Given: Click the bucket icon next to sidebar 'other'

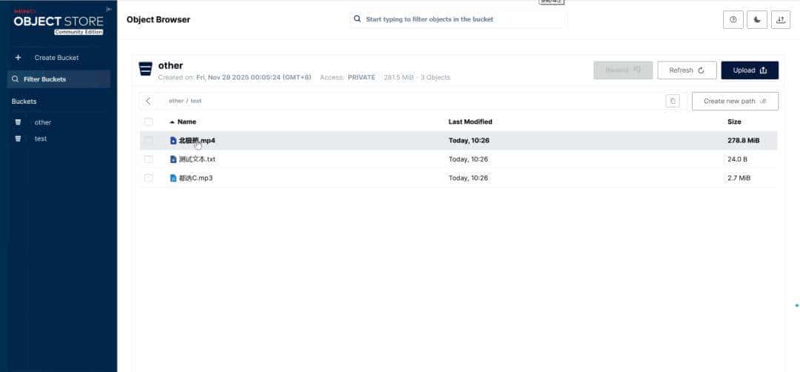Looking at the screenshot, I should [19, 122].
